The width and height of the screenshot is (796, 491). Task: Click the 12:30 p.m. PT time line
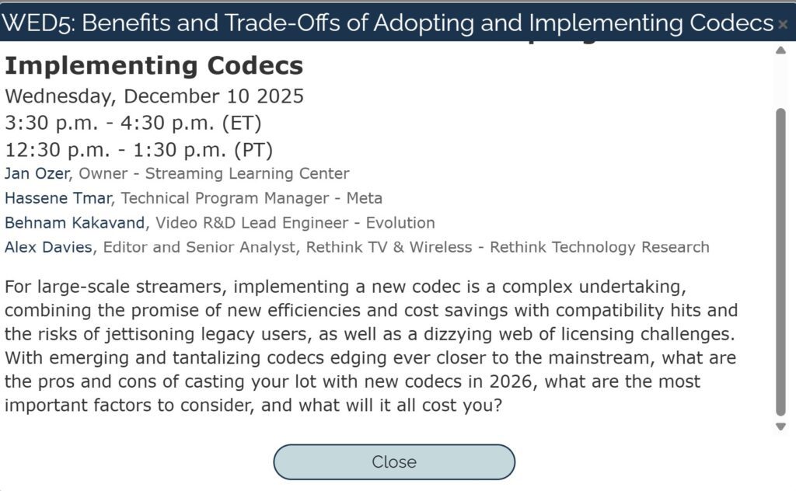click(138, 149)
